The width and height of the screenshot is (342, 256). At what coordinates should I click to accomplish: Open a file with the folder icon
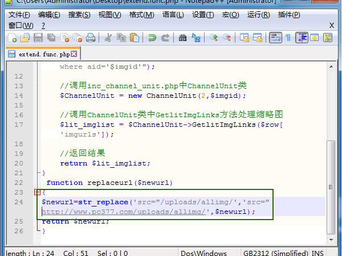25,38
